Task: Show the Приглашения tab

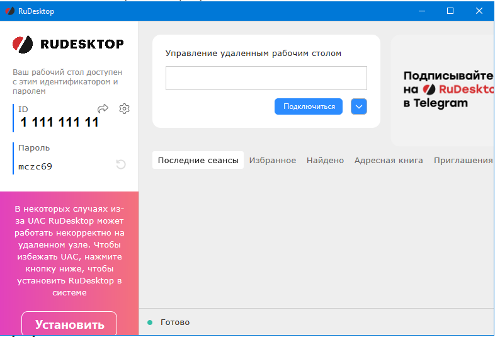Action: 463,160
